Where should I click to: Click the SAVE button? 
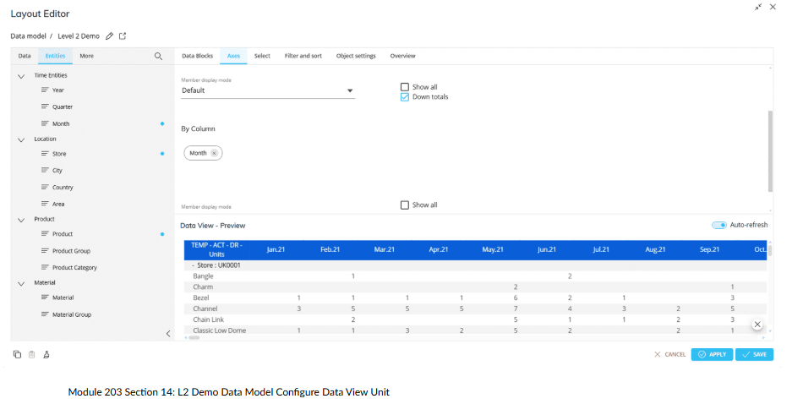[x=755, y=354]
